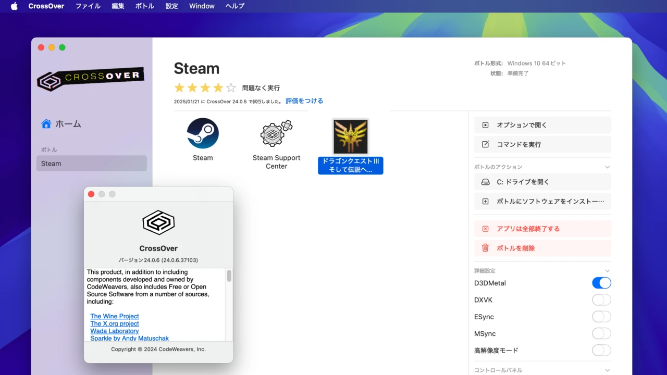The height and width of the screenshot is (375, 667).
Task: Select the Steam bottle in the sidebar
Action: (x=92, y=164)
